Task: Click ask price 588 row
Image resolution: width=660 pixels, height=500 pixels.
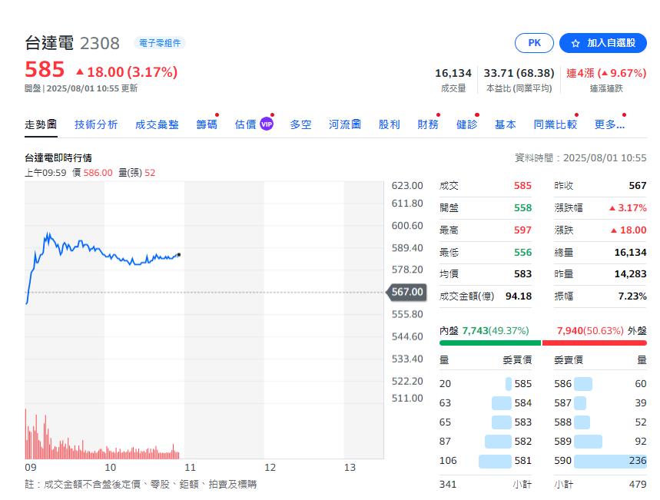Action: tap(600, 422)
